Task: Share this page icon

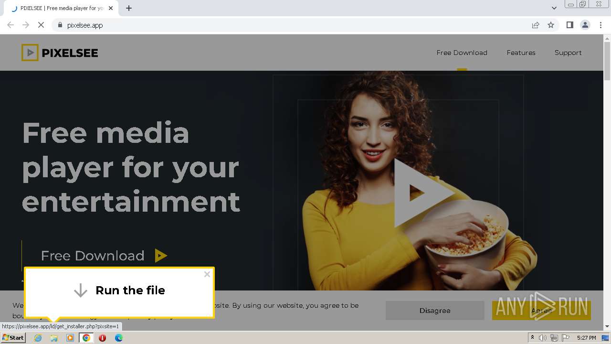Action: (536, 25)
